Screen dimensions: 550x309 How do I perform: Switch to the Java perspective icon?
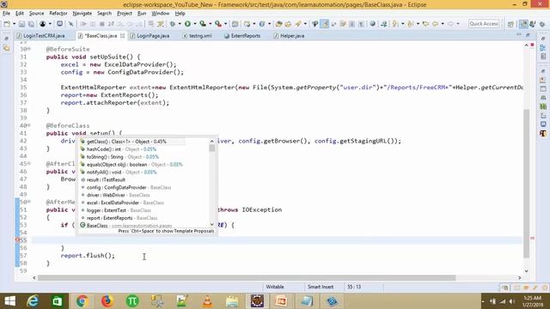click(x=523, y=24)
